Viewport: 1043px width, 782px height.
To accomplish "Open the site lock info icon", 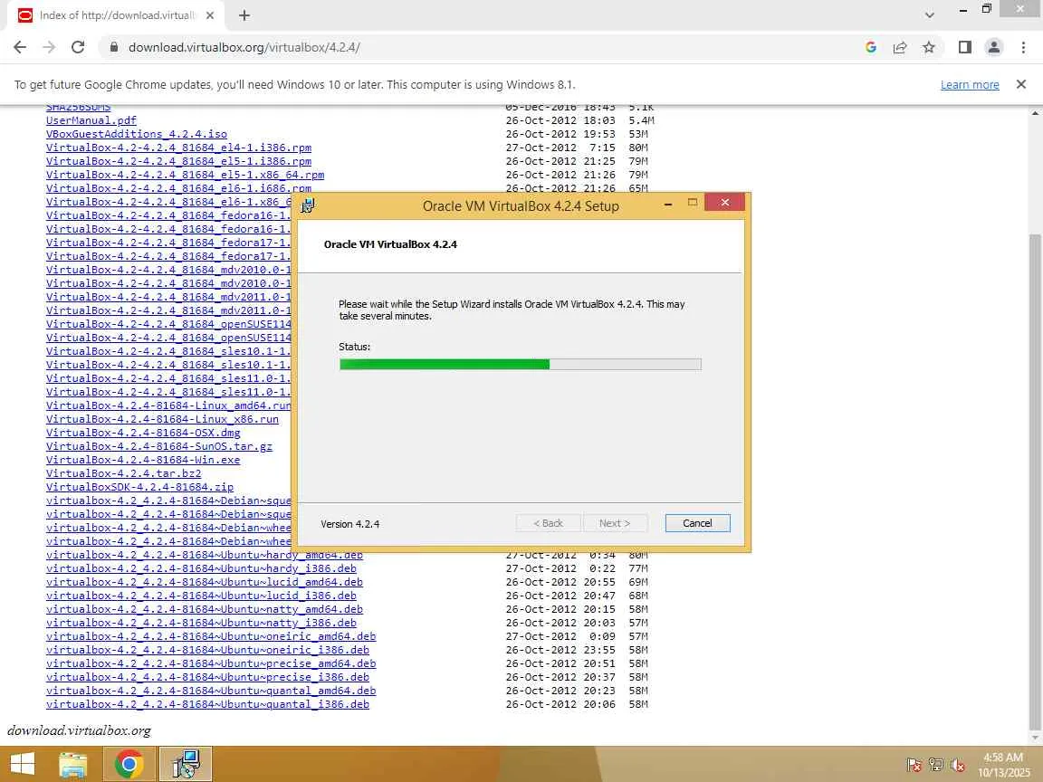I will click(114, 47).
